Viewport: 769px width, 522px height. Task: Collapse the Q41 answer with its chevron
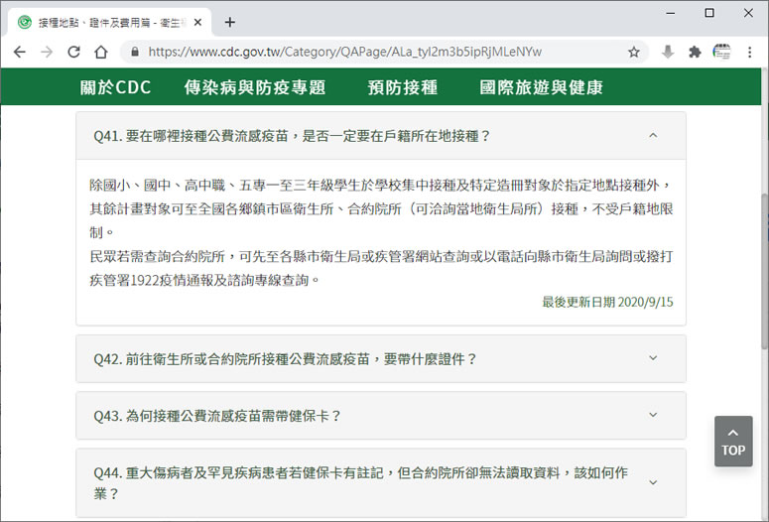653,135
